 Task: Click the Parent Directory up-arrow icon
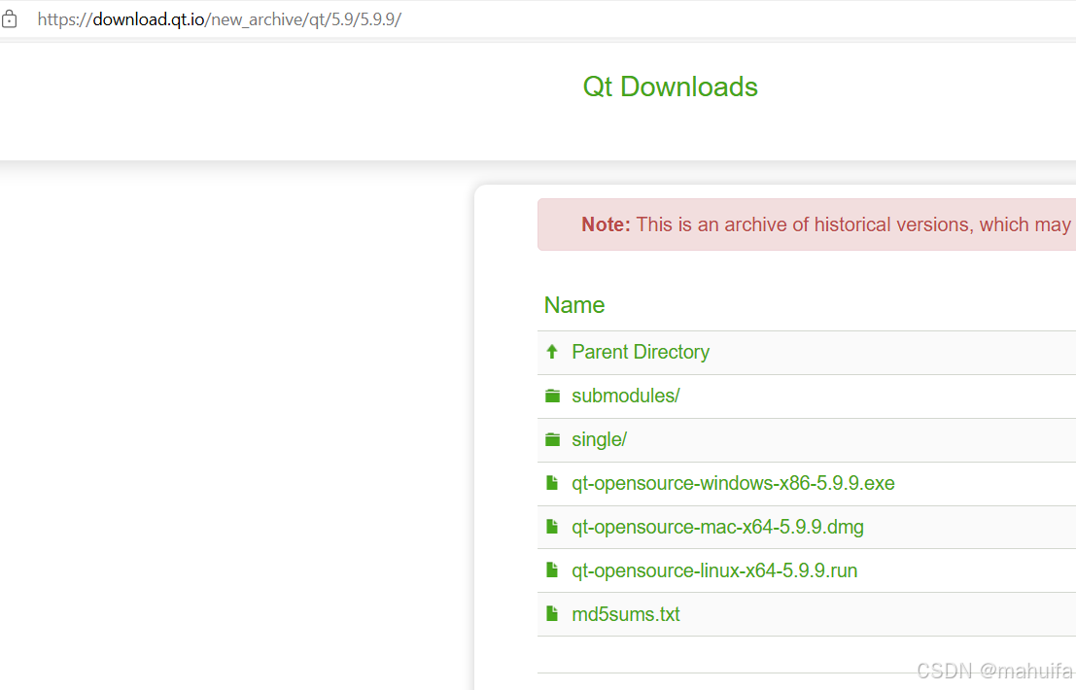pos(552,352)
